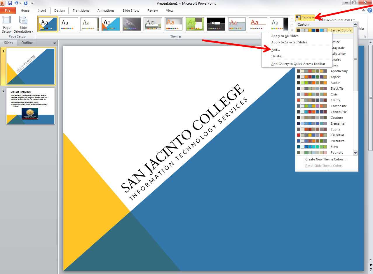
Task: Open the Undo history dropdown arrow
Action: (20, 3)
